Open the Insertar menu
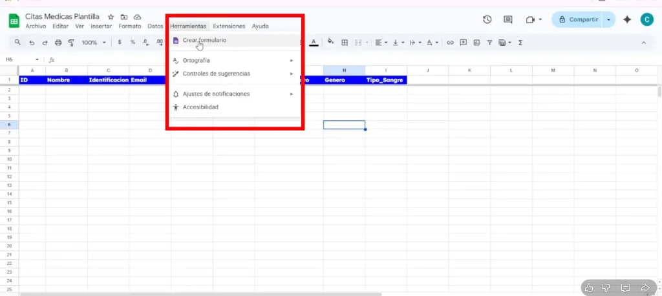 (x=101, y=26)
